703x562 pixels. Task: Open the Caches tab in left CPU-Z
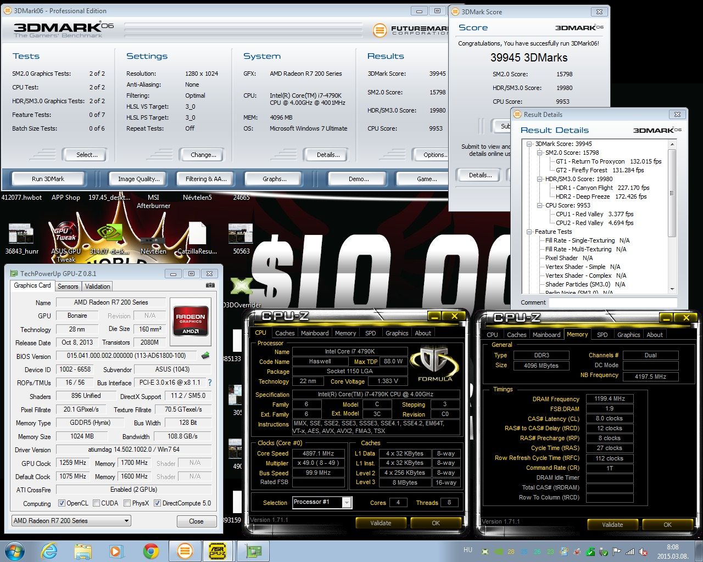click(x=284, y=333)
